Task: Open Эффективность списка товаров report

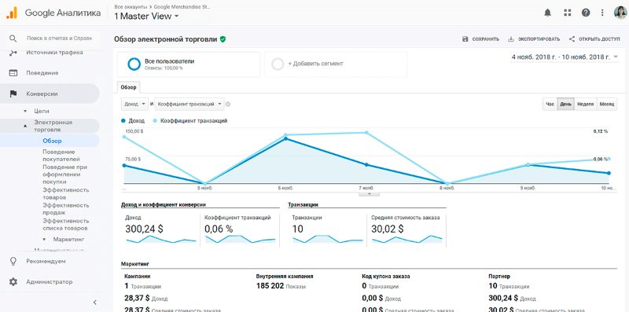Action: click(66, 225)
